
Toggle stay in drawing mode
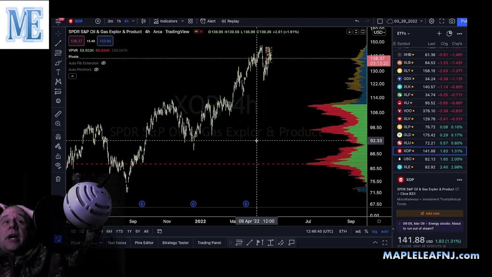coord(58,146)
